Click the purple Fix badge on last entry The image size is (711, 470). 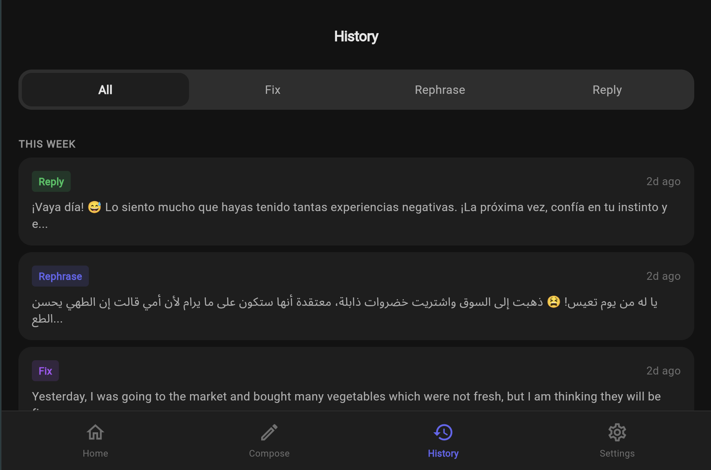[45, 371]
